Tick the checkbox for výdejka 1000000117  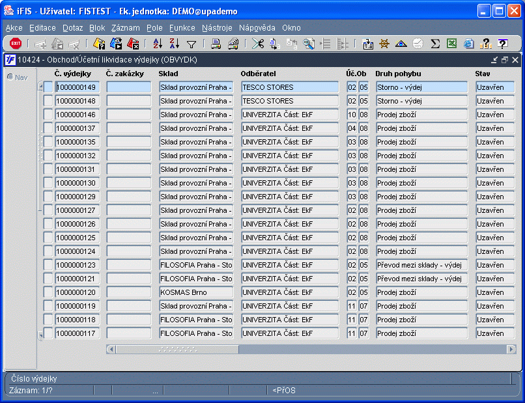click(48, 333)
